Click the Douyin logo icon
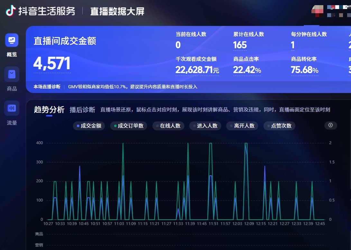Screen dimensions: 351x250 11,11
